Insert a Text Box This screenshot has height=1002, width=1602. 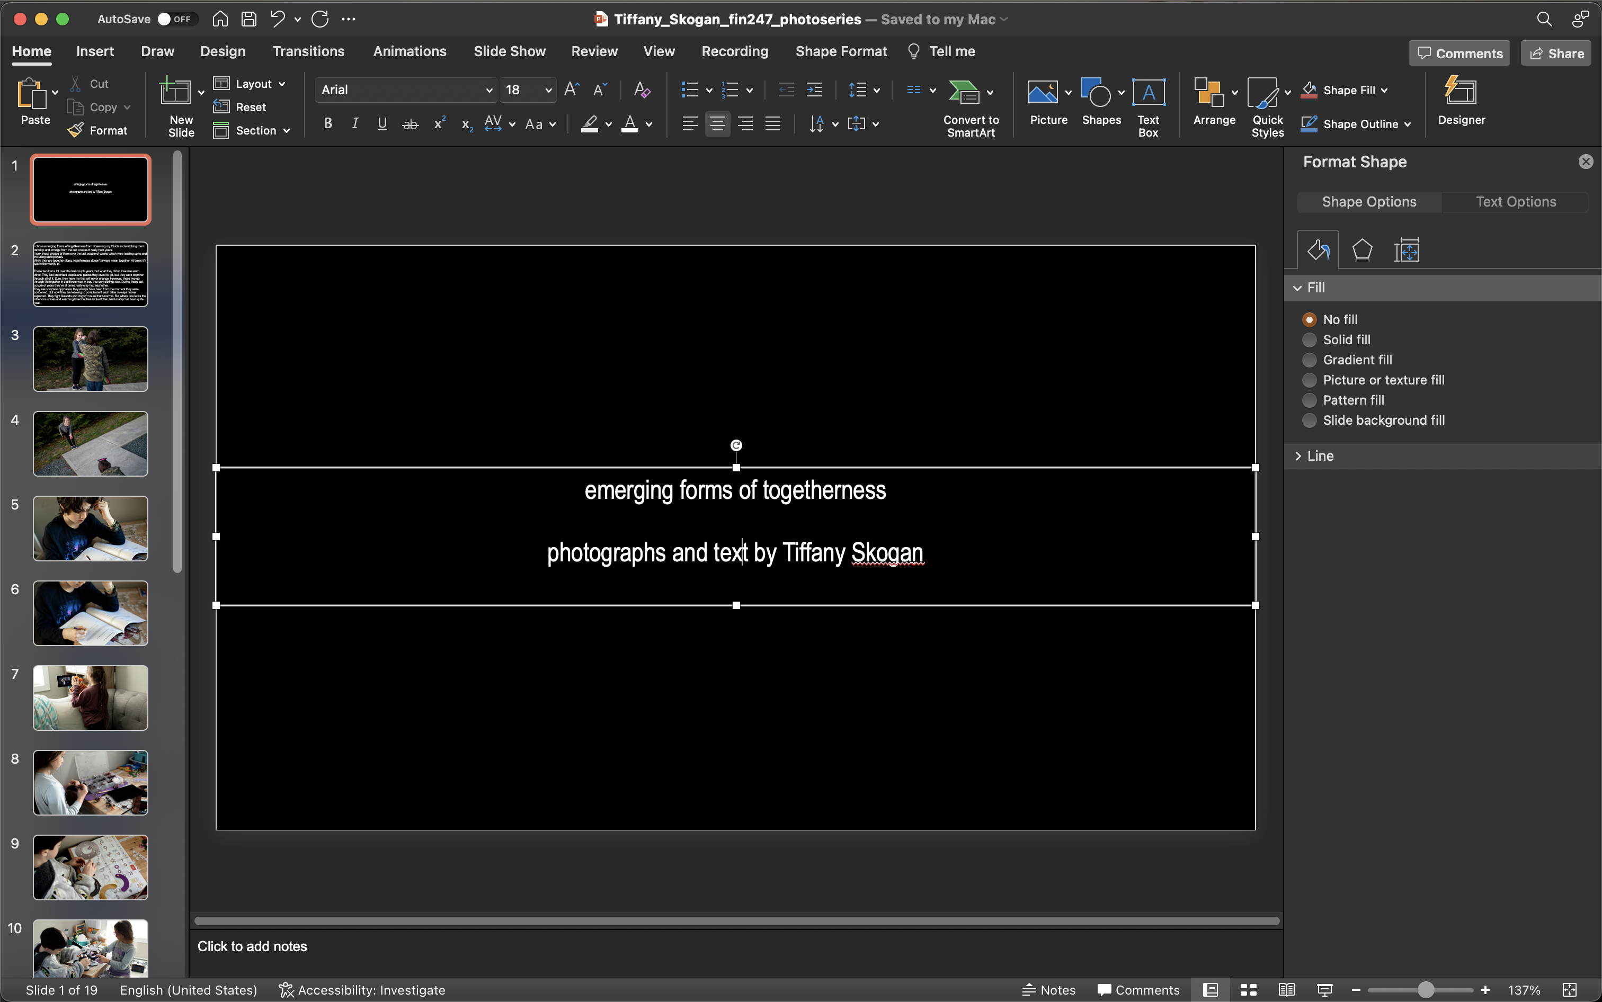(1148, 108)
